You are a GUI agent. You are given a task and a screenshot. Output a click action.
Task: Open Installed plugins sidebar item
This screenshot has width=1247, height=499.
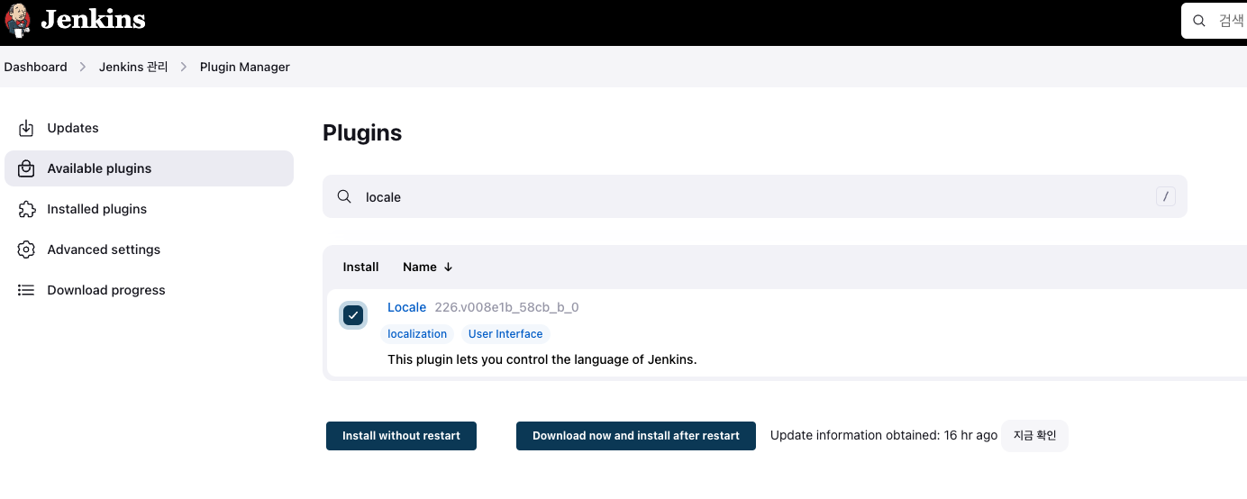click(149, 209)
